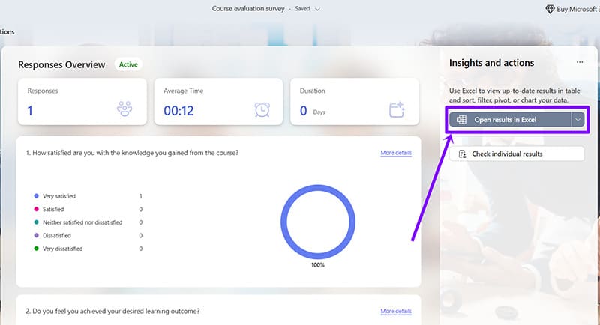Expand the Saved status chevron in the title bar
The height and width of the screenshot is (325, 600).
coord(318,9)
